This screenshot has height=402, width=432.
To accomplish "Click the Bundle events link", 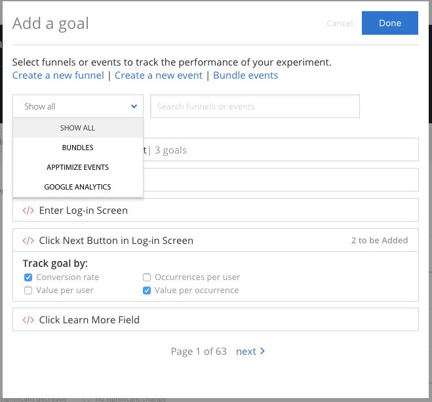I will pyautogui.click(x=246, y=75).
